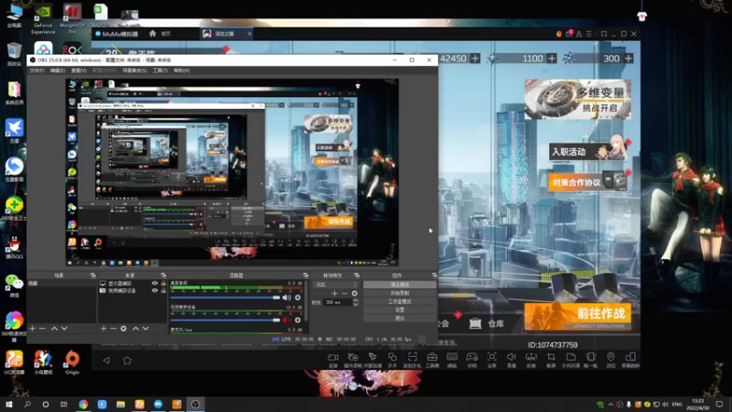Click stop streaming button in OBS controls
732x412 pixels.
400,285
